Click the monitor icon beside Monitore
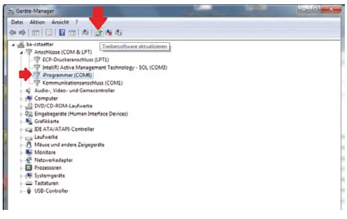Viewport: 347px width, 219px height. [28, 152]
